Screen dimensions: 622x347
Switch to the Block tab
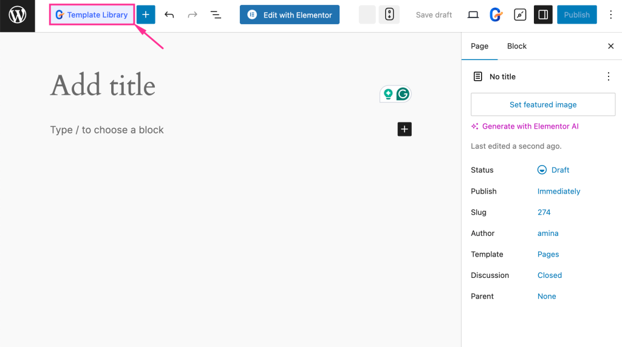point(517,46)
